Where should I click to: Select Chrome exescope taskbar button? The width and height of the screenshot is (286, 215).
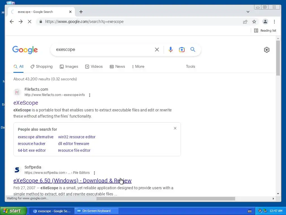pyautogui.click(x=52, y=211)
